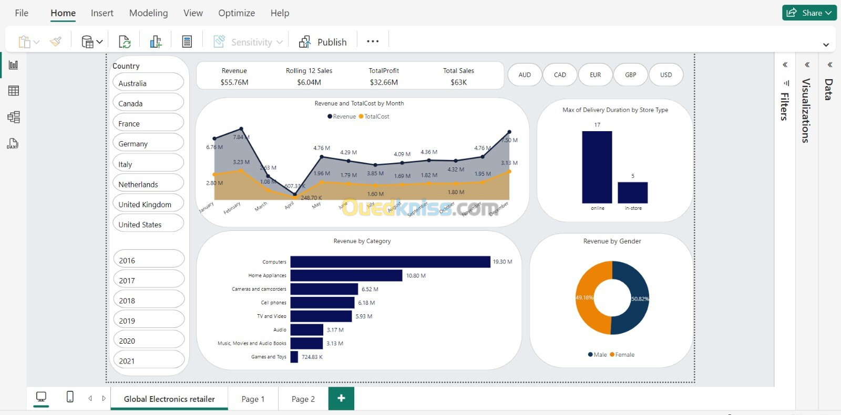Viewport: 841px width, 415px height.
Task: Toggle United States country slicer
Action: click(148, 224)
